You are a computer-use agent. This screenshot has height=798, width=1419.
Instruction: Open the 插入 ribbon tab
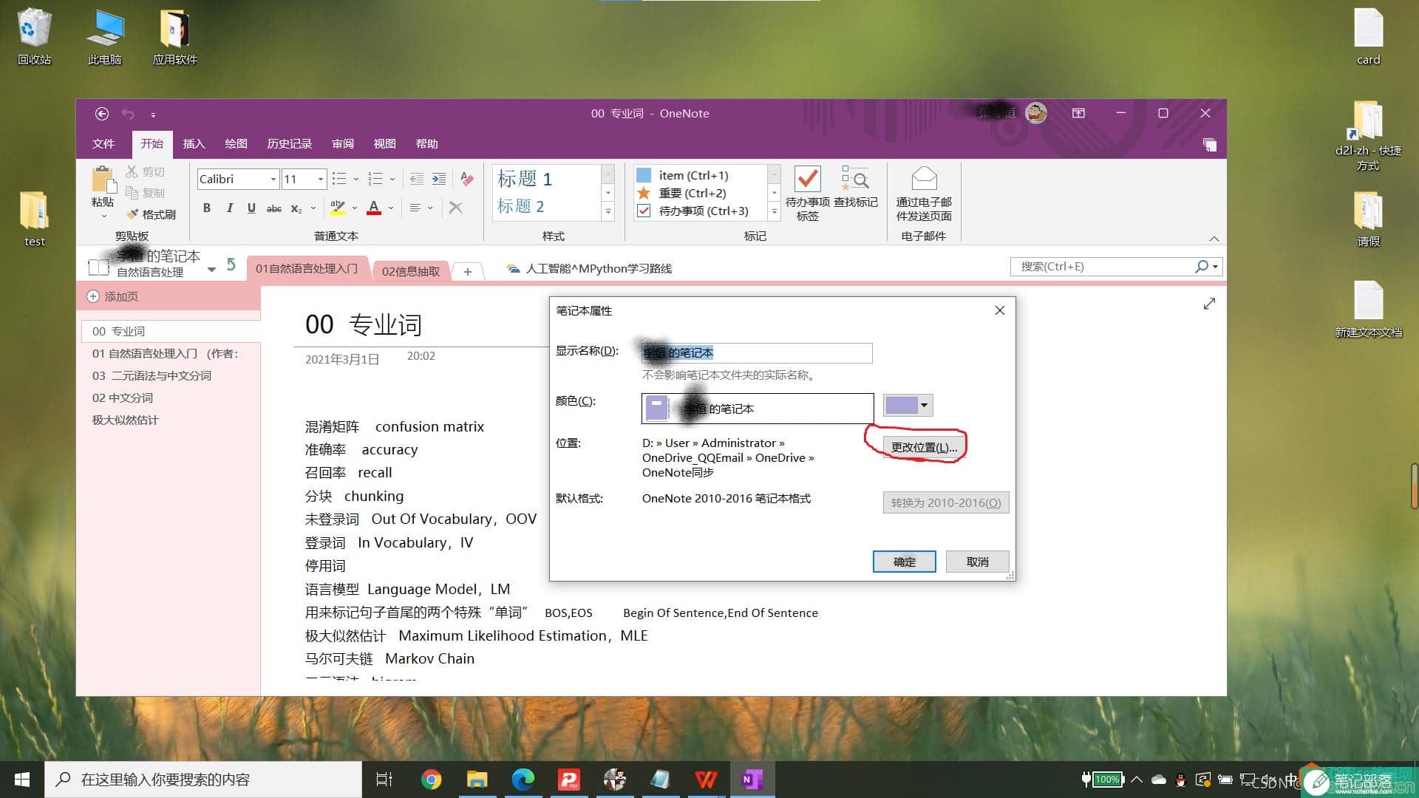[194, 143]
